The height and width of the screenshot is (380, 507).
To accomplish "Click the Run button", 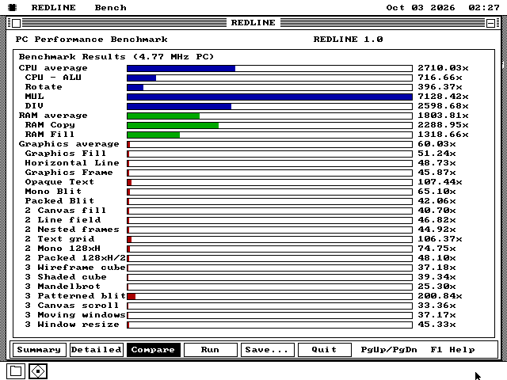I will (210, 350).
